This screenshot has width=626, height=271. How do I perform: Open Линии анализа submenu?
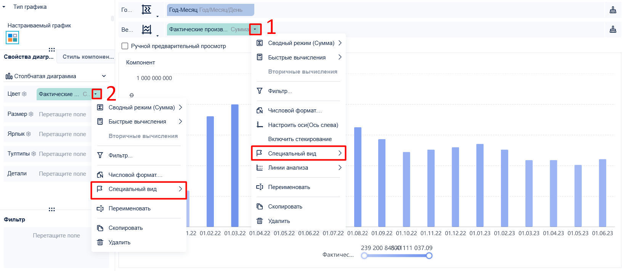click(x=299, y=168)
